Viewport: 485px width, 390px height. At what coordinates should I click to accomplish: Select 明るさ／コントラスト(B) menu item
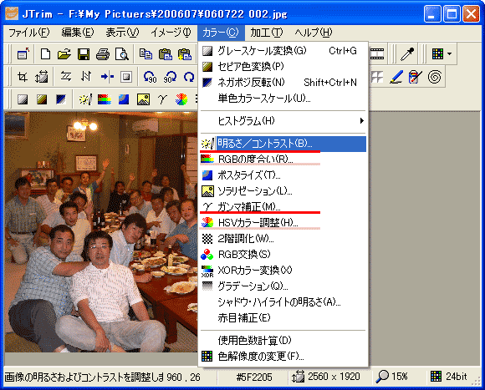(283, 144)
